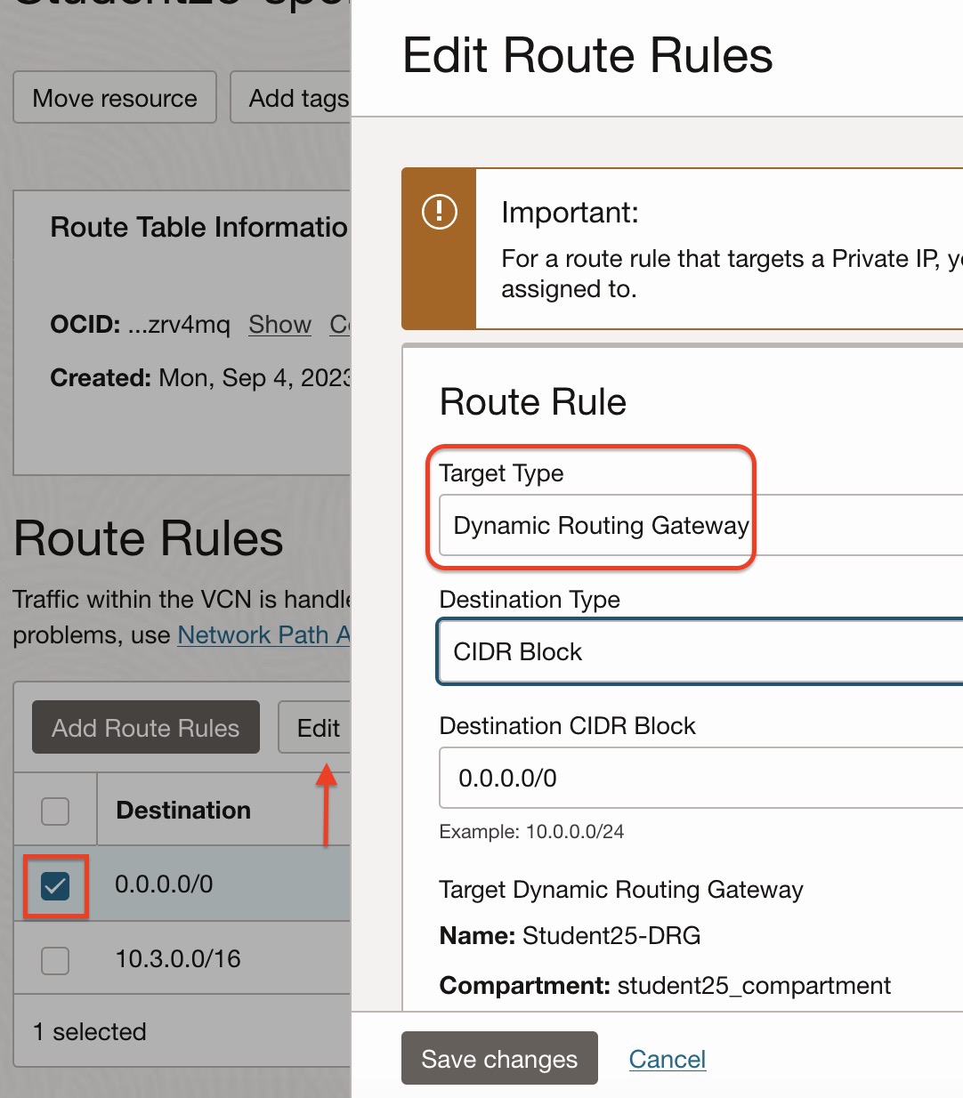Click the '1 selected' status text
The width and height of the screenshot is (963, 1098).
click(x=90, y=1032)
